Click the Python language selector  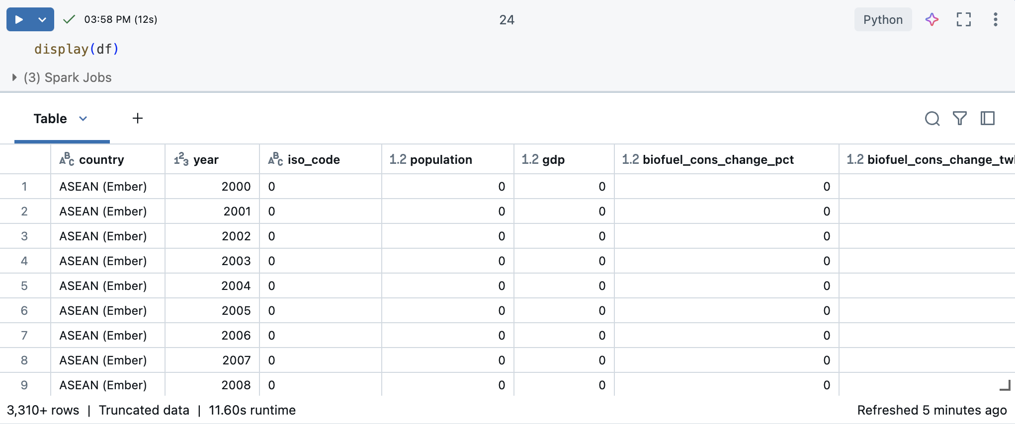point(883,20)
